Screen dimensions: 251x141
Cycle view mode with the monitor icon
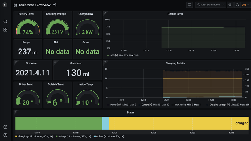coord(190,5)
